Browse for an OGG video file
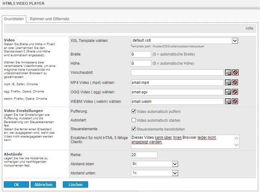Viewport: 260px width, 192px height. [x=228, y=92]
